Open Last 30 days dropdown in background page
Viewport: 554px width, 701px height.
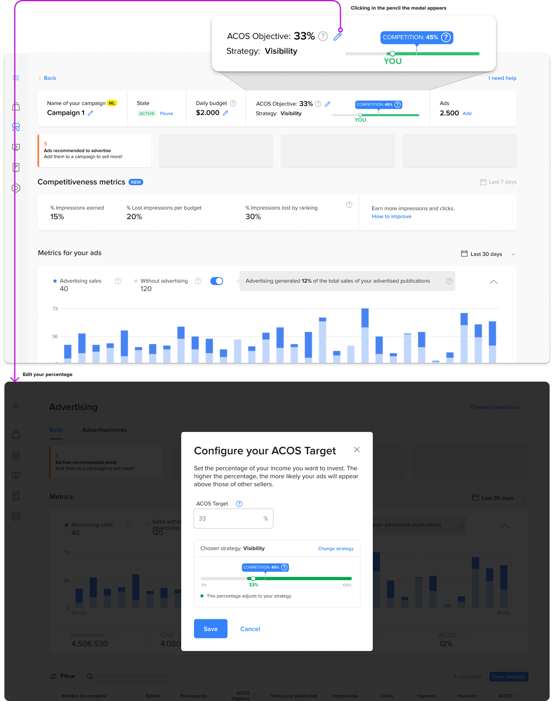coord(499,498)
